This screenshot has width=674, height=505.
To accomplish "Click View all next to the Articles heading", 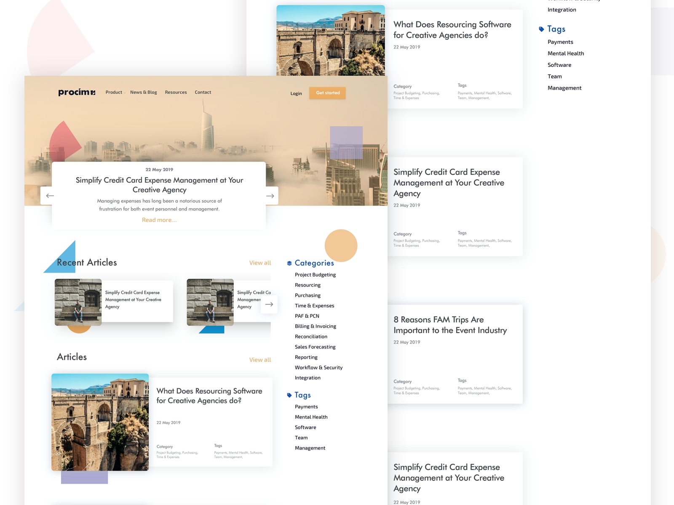I will [260, 360].
